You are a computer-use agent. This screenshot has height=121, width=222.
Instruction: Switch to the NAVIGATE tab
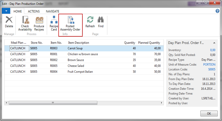[52, 11]
